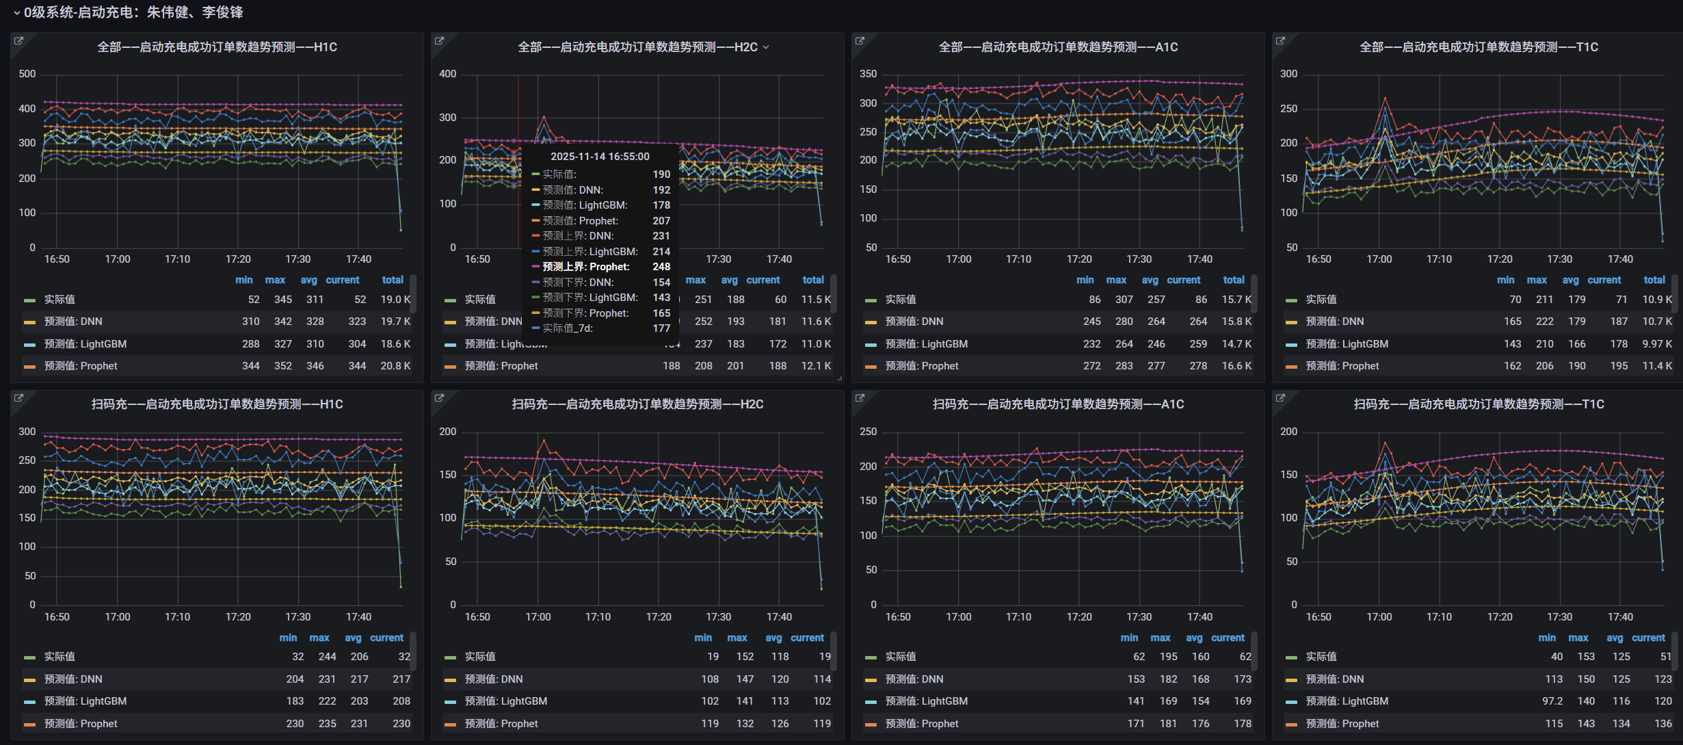The image size is (1683, 745).
Task: Toggle 实际值 series in 扫码充 A1C legend
Action: pyautogui.click(x=901, y=657)
